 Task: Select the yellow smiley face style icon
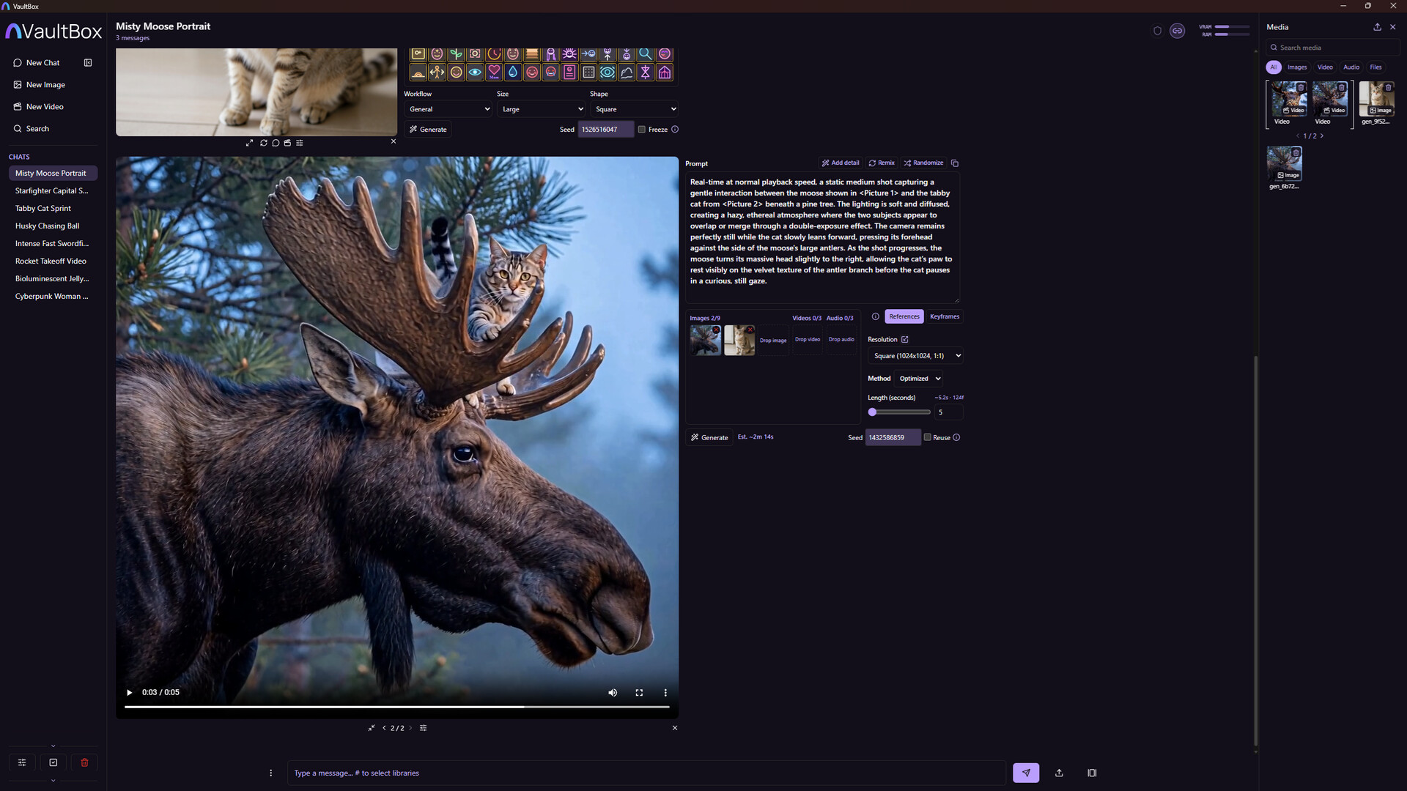click(456, 73)
